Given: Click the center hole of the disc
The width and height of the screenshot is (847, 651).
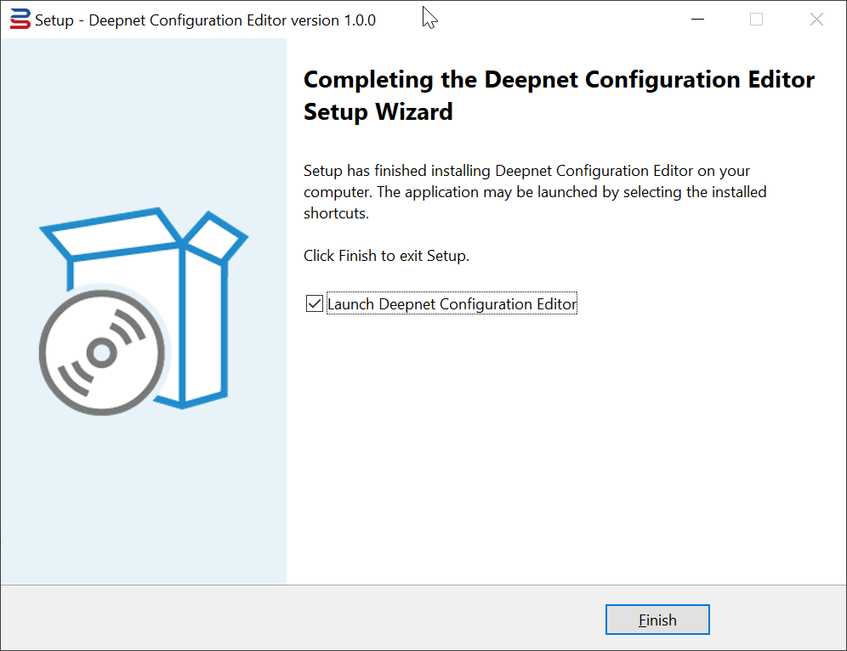Looking at the screenshot, I should tap(101, 352).
